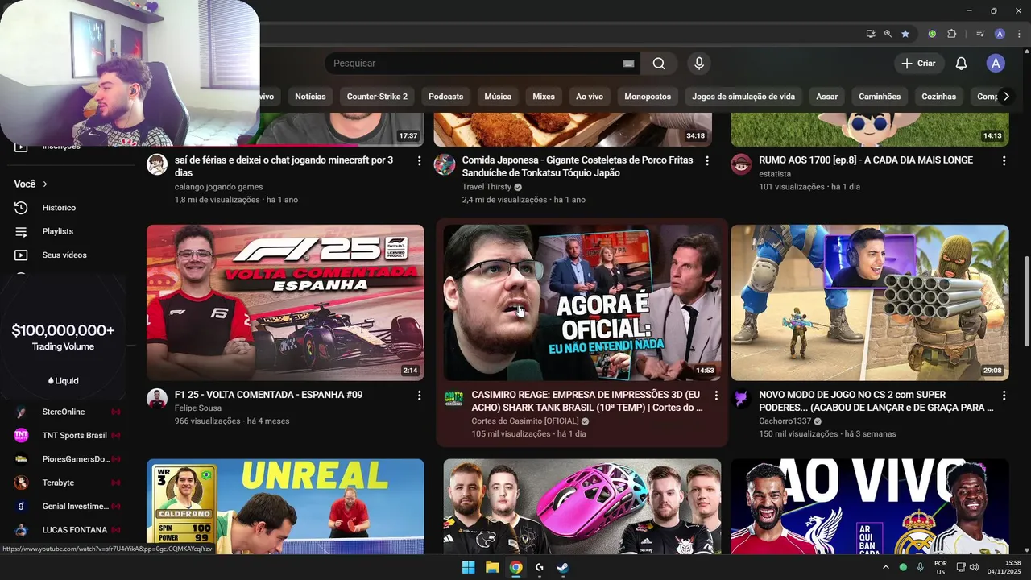1031x580 pixels.
Task: Select the Monopostos filter chip
Action: pyautogui.click(x=648, y=97)
